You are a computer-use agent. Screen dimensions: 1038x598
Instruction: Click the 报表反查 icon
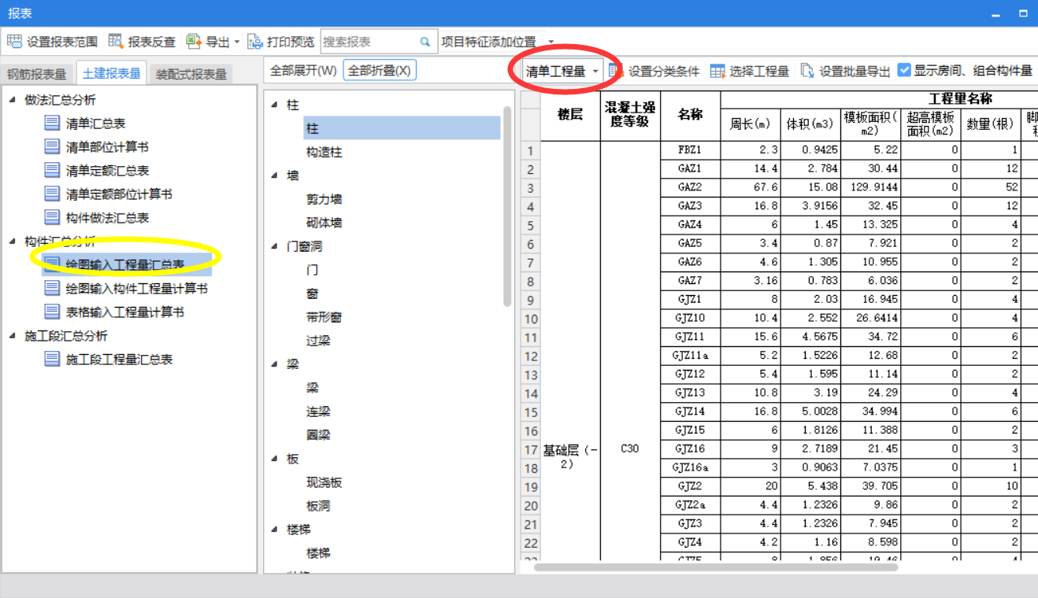pyautogui.click(x=117, y=42)
